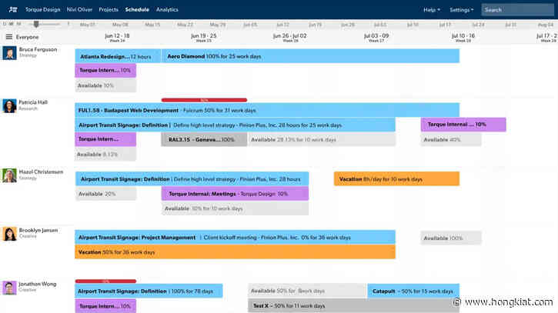Open Patricia's Torque Internal 10% July bar
Viewport: 558px width, 313px height.
pos(463,125)
